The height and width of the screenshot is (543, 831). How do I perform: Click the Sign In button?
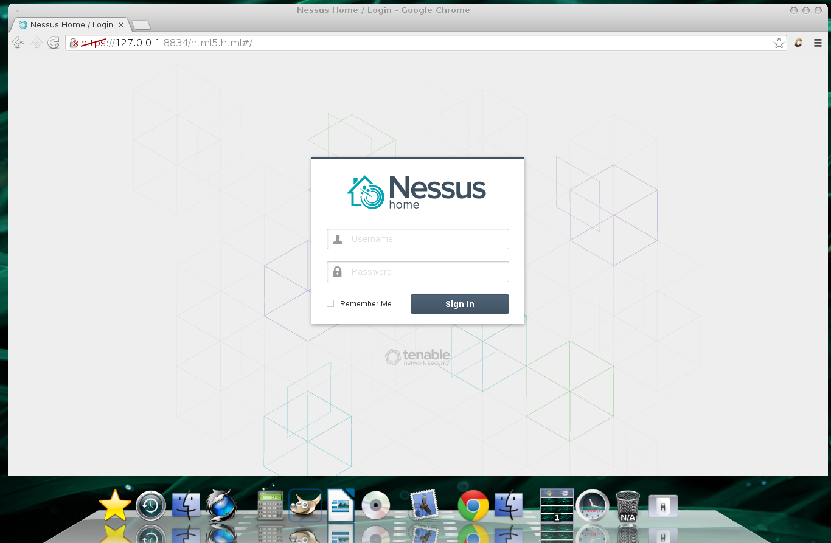(460, 304)
